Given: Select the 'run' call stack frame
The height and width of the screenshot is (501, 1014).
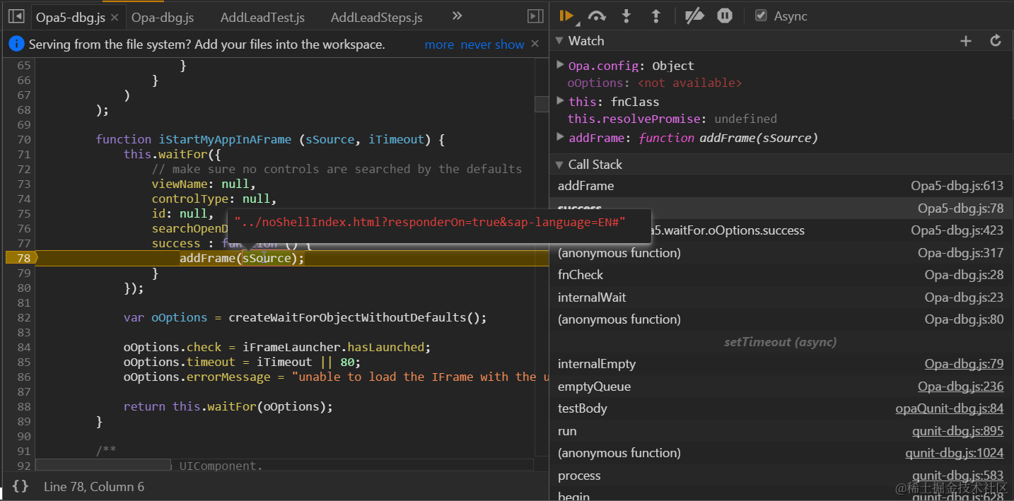Looking at the screenshot, I should coord(781,431).
